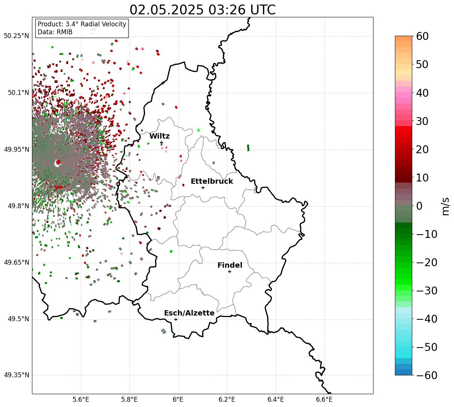Click the colorbar 10 tick label
The width and height of the screenshot is (454, 407).
tap(422, 177)
